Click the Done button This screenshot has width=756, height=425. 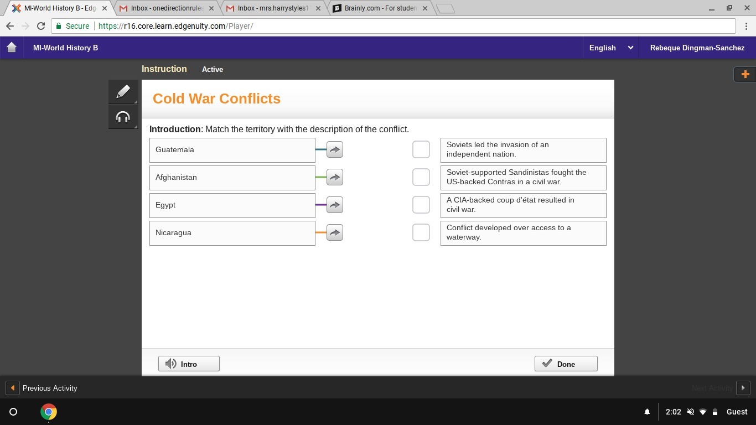(x=566, y=364)
